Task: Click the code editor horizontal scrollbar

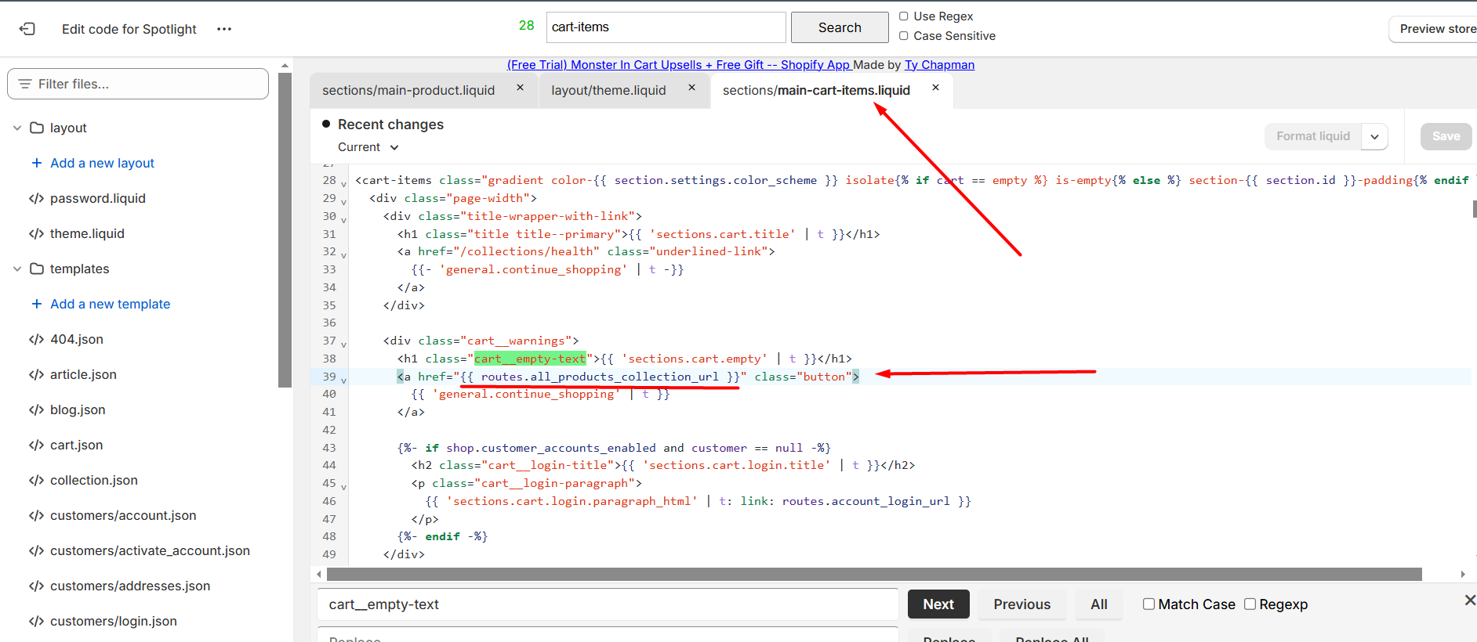Action: [874, 575]
